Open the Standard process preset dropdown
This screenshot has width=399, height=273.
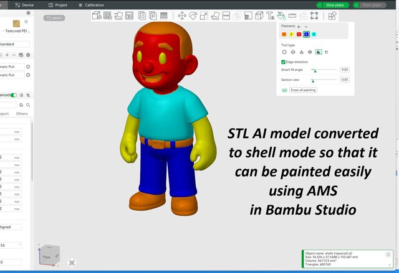(15, 44)
